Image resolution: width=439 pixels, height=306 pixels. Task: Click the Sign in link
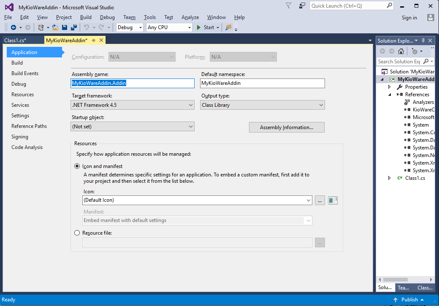(409, 18)
